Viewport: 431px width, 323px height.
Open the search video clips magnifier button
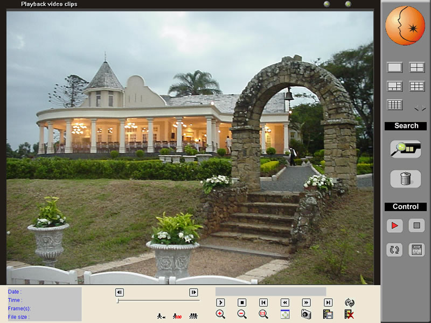(405, 149)
